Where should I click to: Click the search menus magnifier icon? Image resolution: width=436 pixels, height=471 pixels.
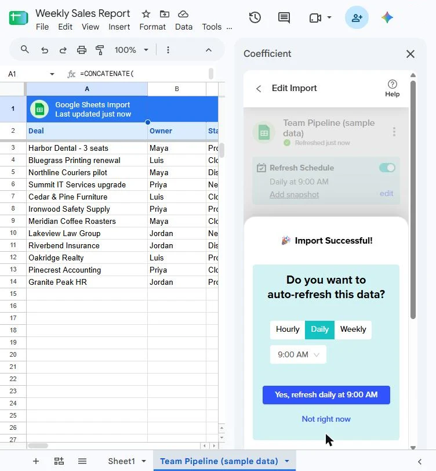25,49
